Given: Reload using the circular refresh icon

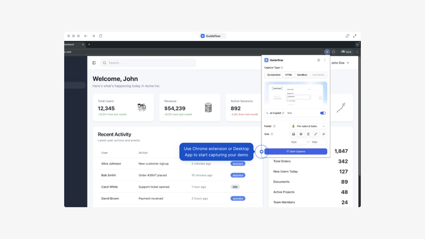Looking at the screenshot, I should (100, 36).
